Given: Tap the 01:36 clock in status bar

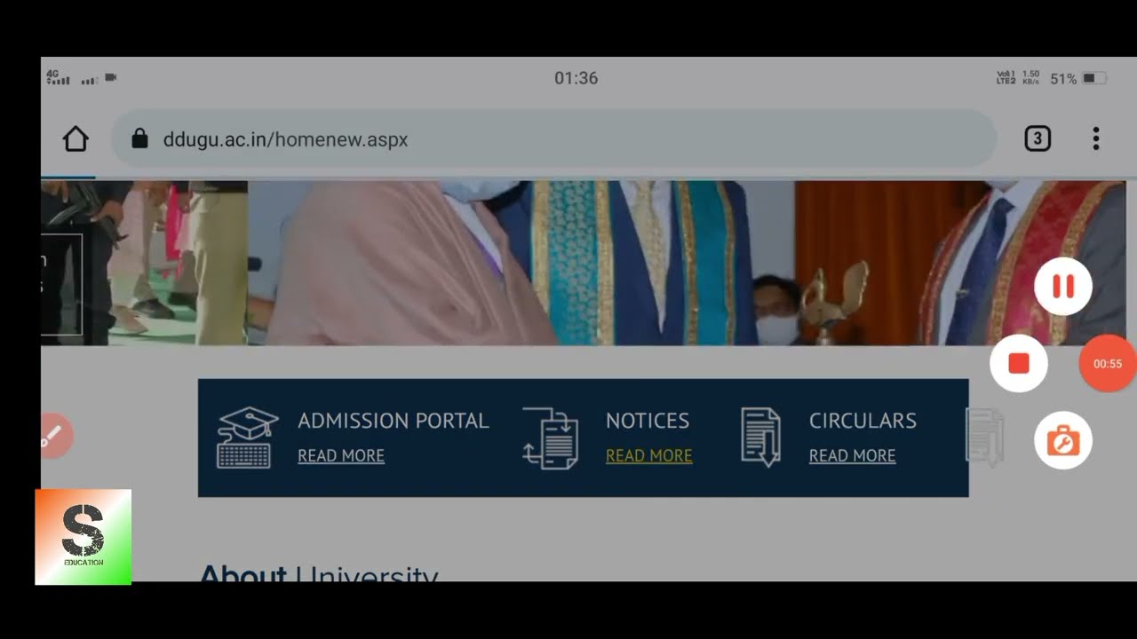Looking at the screenshot, I should [x=576, y=78].
